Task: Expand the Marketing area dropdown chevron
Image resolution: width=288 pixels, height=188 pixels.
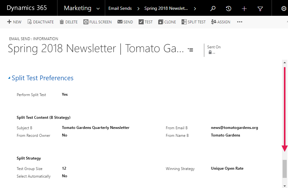Action: click(98, 9)
